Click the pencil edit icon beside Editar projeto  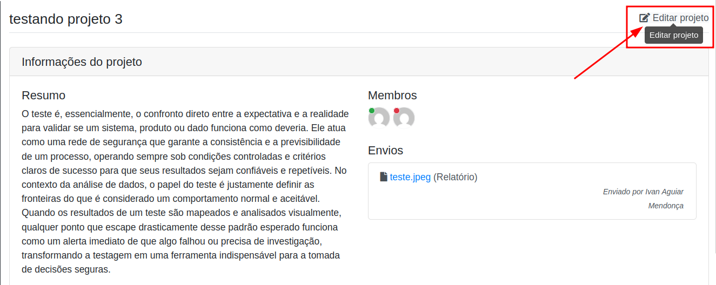(645, 18)
